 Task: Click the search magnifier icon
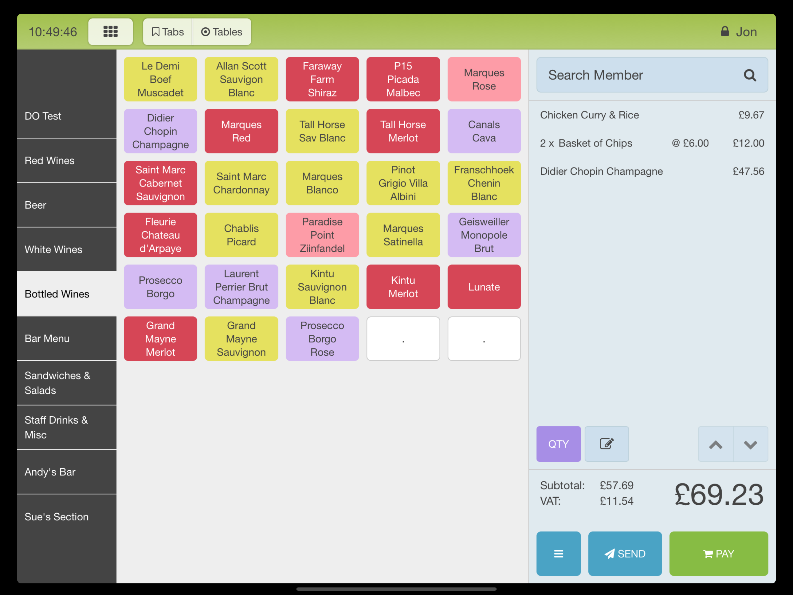pos(749,75)
